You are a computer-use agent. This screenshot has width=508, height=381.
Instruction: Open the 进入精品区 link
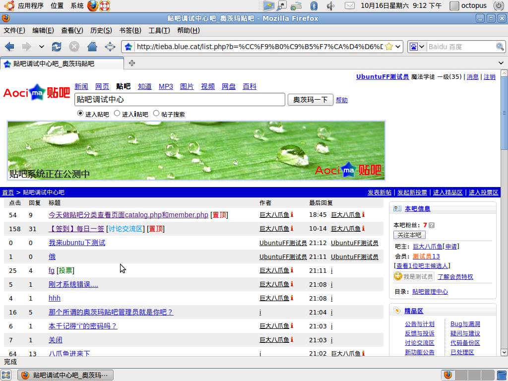click(448, 192)
